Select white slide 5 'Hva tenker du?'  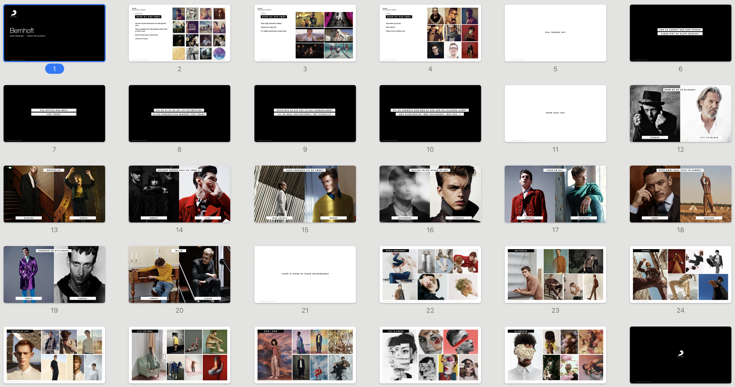[x=555, y=33]
